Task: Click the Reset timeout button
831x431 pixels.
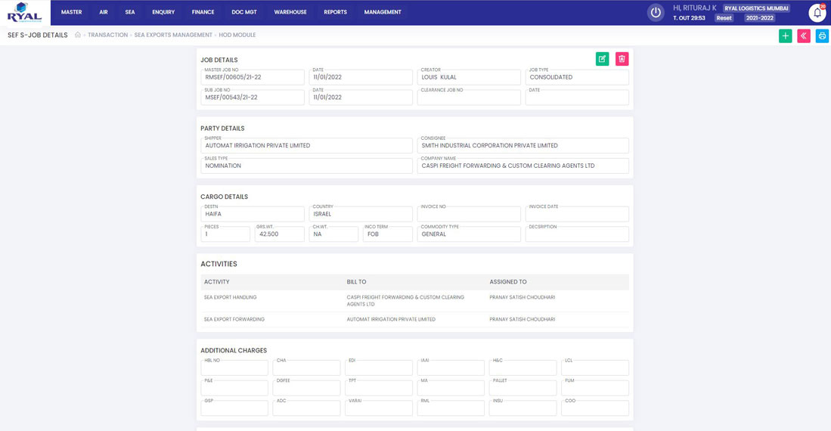Action: pyautogui.click(x=724, y=18)
